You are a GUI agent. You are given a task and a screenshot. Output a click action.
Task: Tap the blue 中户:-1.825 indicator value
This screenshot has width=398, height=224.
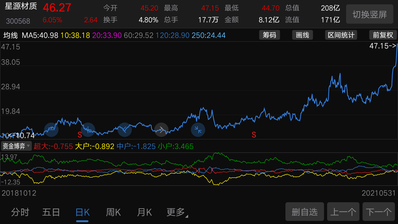(136, 146)
